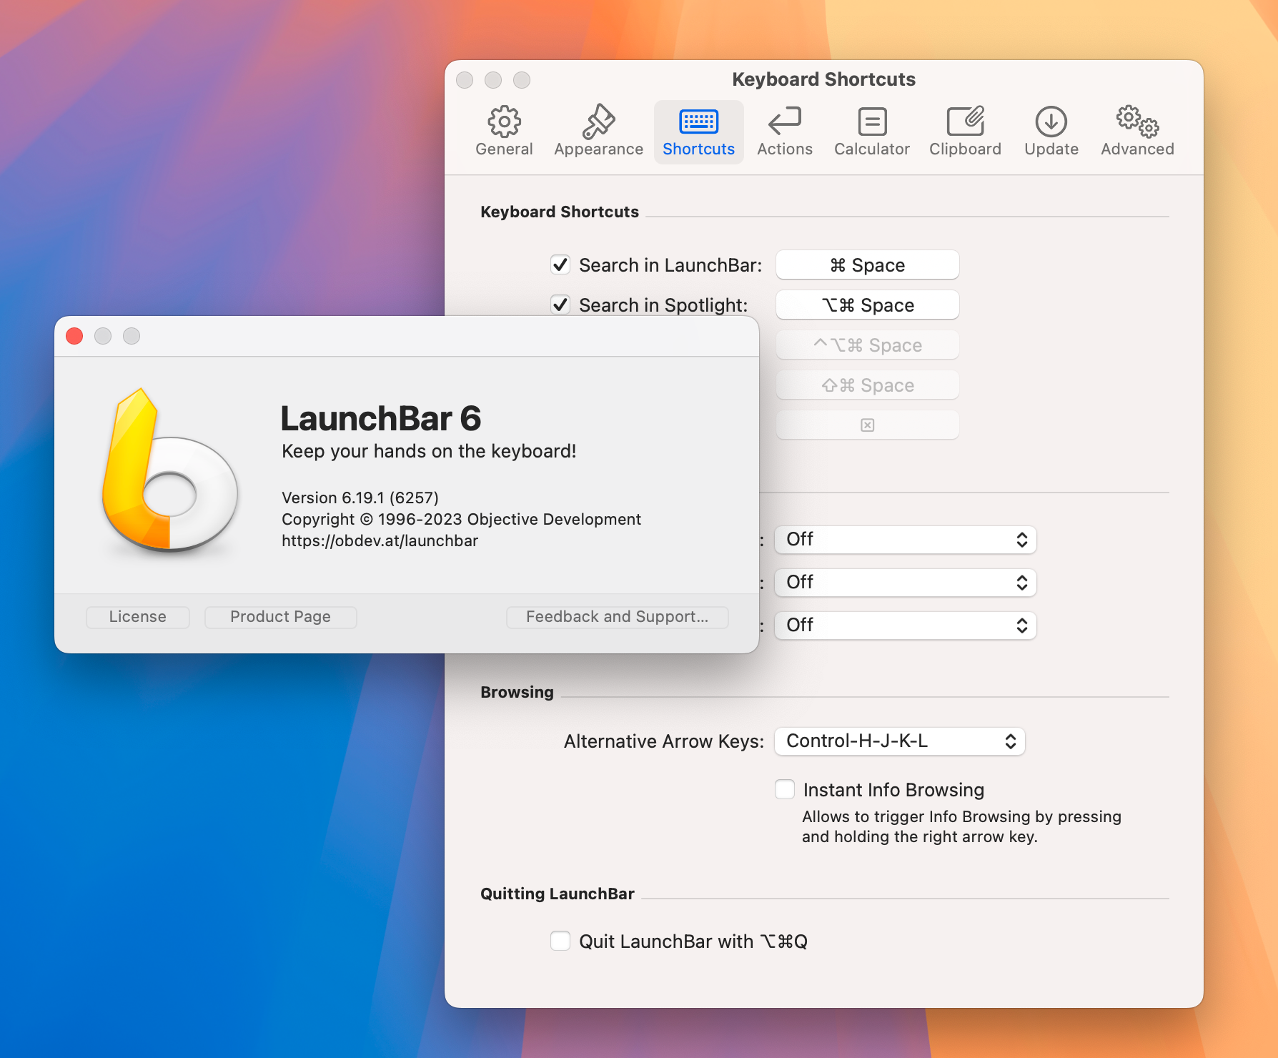Open Alternative Arrow Keys dropdown
Viewport: 1278px width, 1058px height.
[900, 741]
